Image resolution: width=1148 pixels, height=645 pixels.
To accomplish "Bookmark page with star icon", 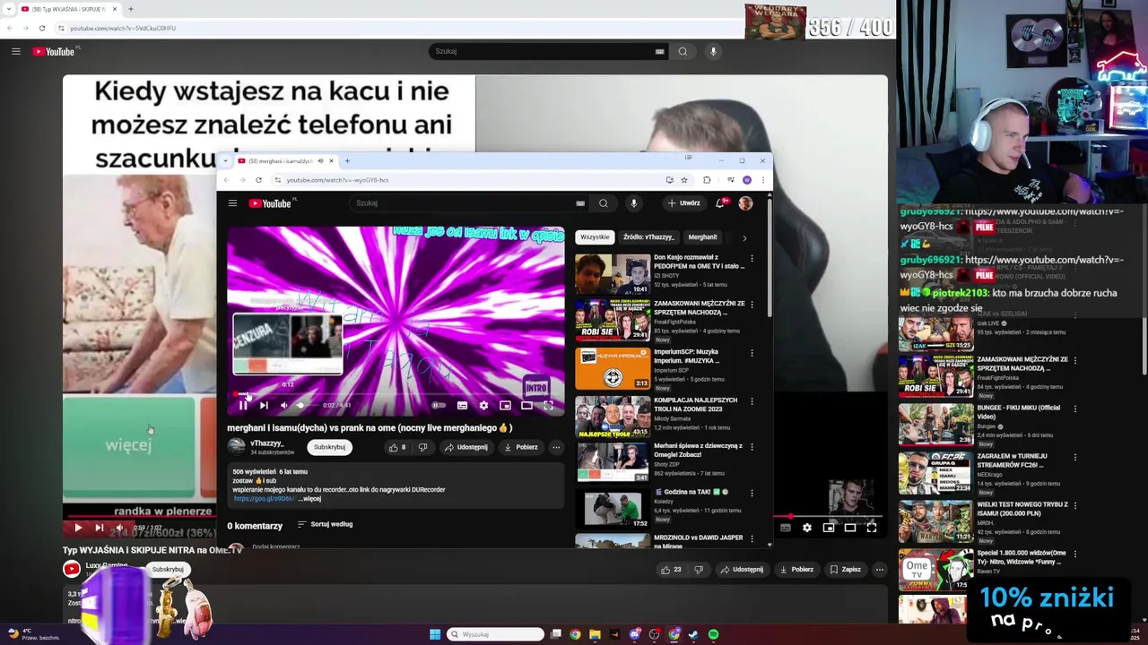I will [684, 180].
